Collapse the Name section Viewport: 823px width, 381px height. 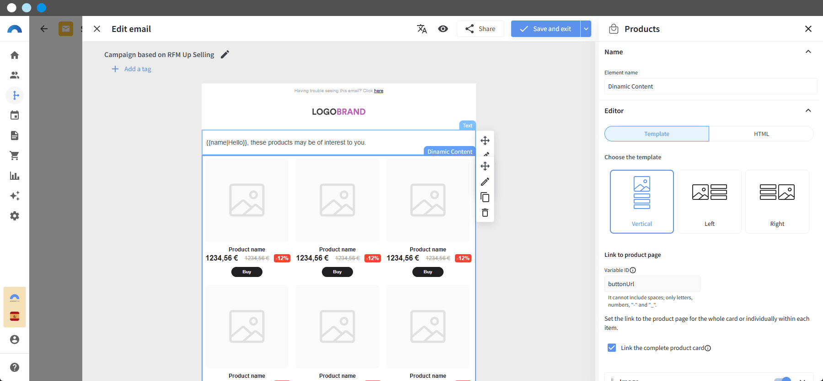tap(808, 52)
